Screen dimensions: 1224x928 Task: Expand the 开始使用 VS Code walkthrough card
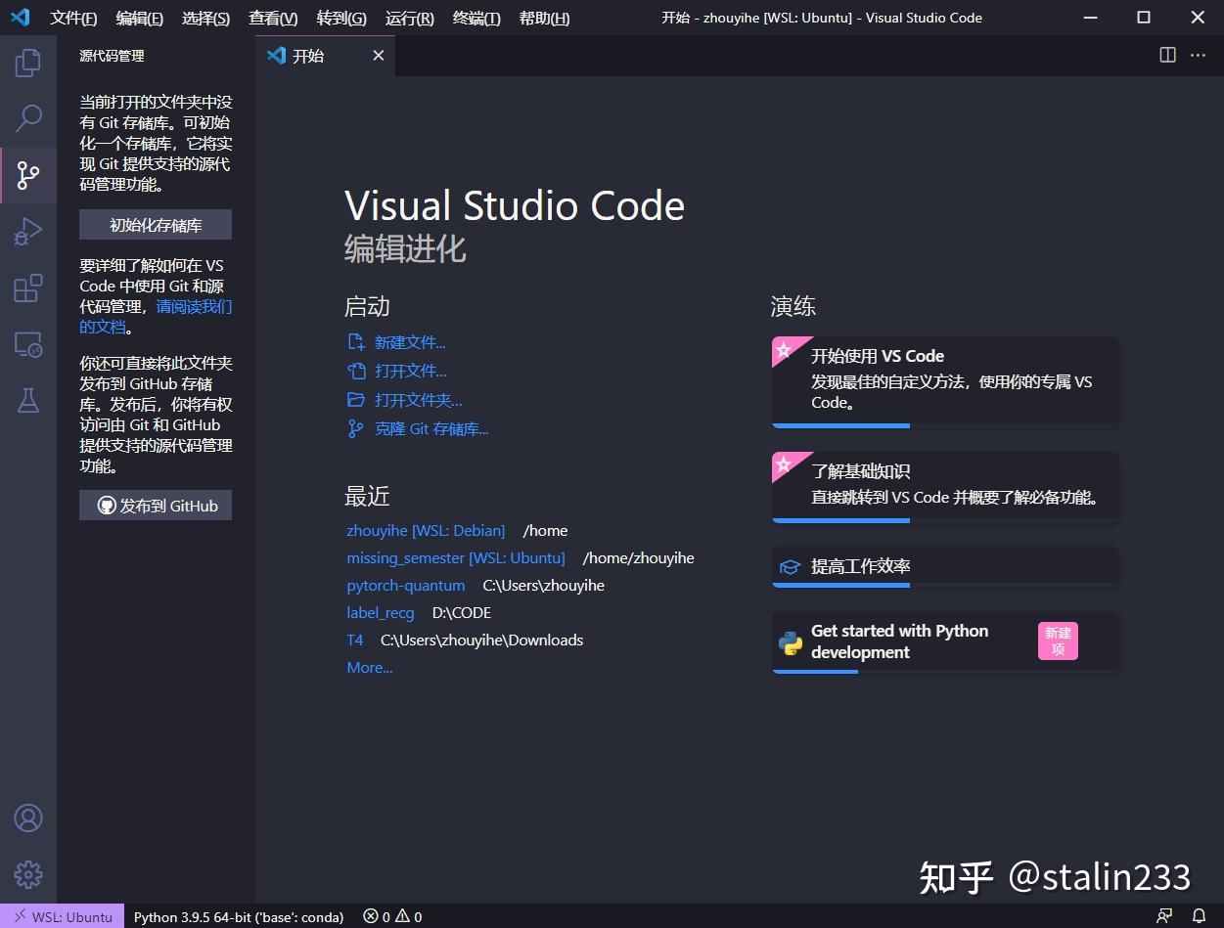coord(944,381)
